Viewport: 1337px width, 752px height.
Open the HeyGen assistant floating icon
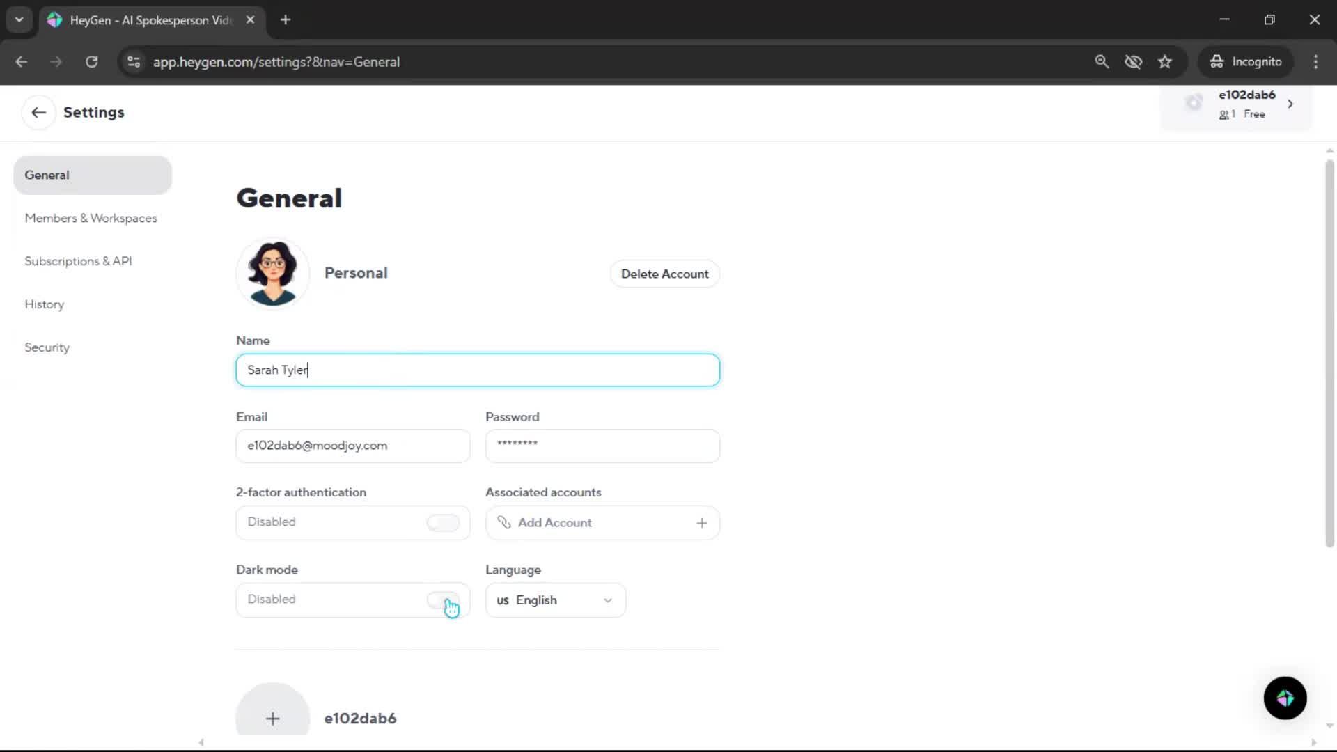click(x=1285, y=698)
